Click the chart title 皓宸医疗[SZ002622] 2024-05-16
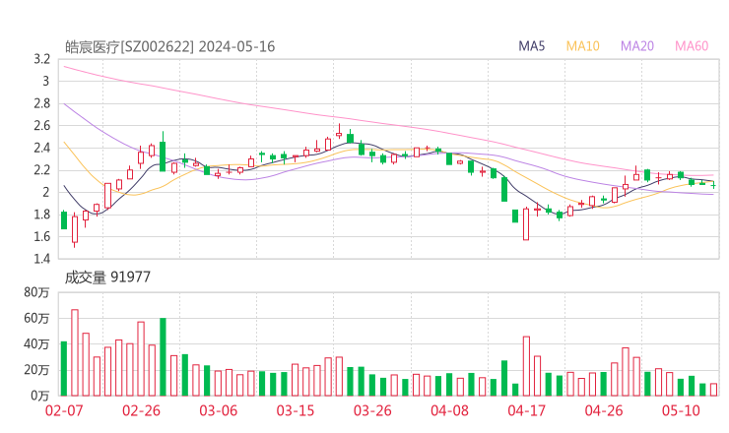The width and height of the screenshot is (729, 433). tap(169, 47)
